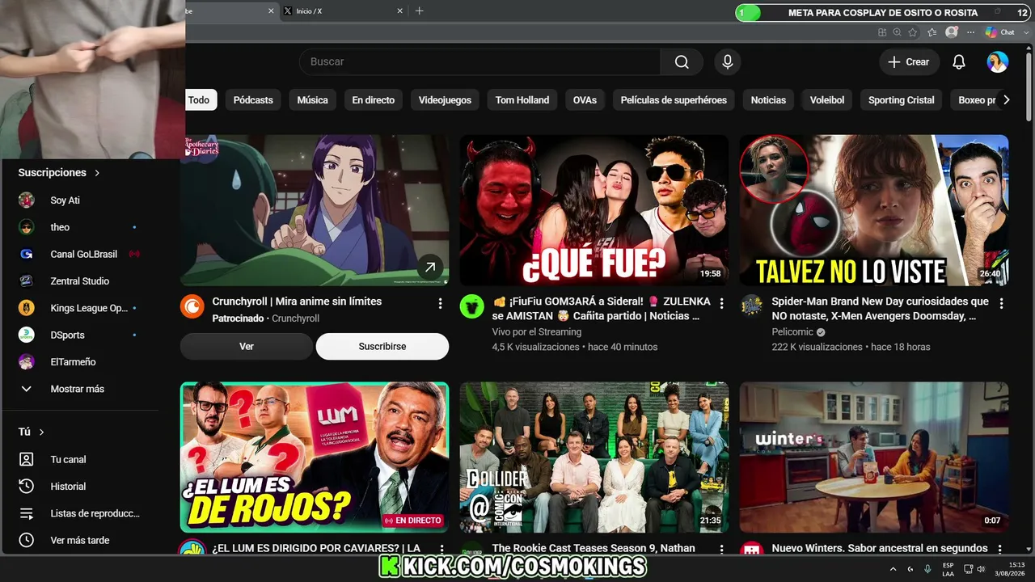1035x582 pixels.
Task: Select the Sporting Cristal filter chip
Action: coord(902,100)
